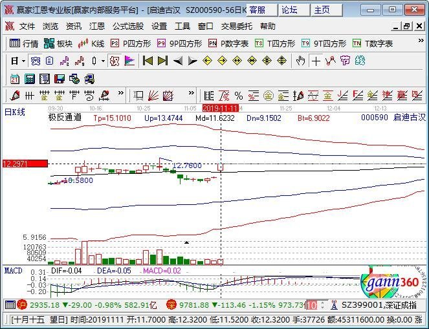
Task: Expand the candlestick style dropdown arrow
Action: [104, 61]
